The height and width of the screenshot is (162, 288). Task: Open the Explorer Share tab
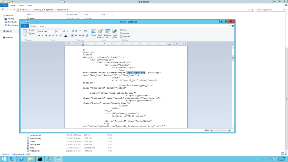(21, 5)
